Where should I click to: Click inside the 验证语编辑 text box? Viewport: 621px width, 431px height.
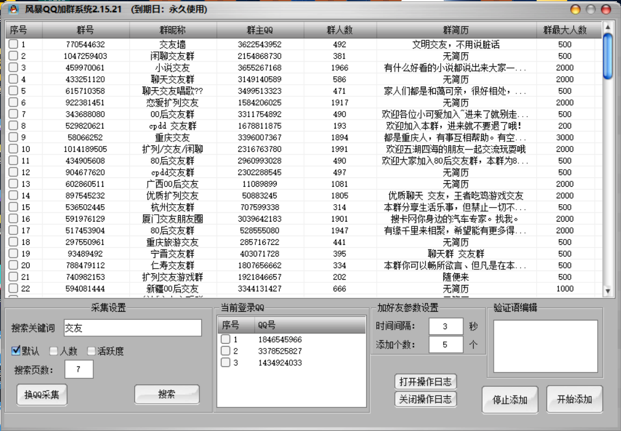[545, 346]
